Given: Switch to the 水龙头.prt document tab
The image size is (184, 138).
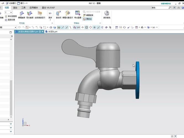Looking at the screenshot, I should 52,32.
